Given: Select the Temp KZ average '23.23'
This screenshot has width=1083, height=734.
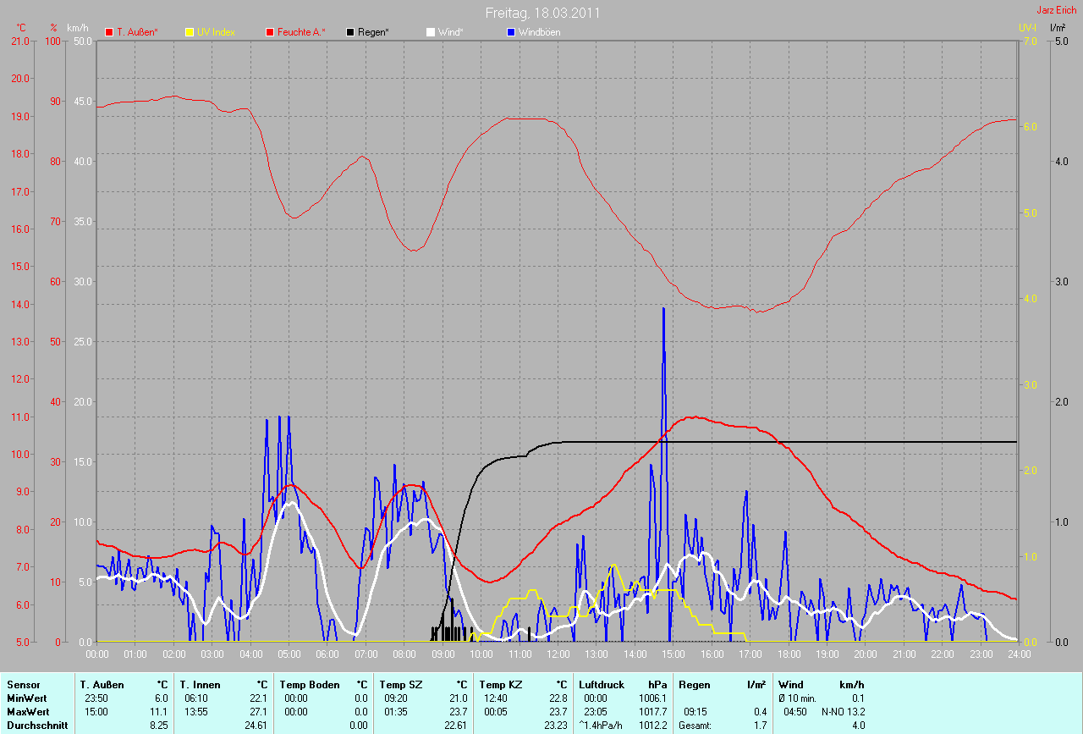Looking at the screenshot, I should pyautogui.click(x=555, y=726).
